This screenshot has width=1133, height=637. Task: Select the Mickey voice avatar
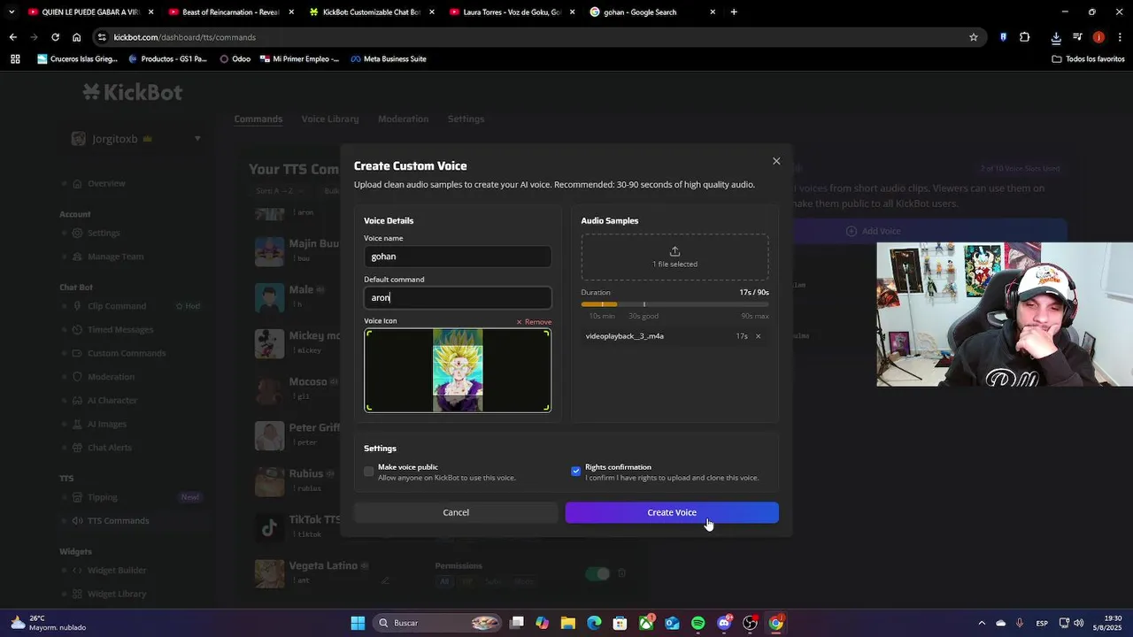[x=269, y=342]
